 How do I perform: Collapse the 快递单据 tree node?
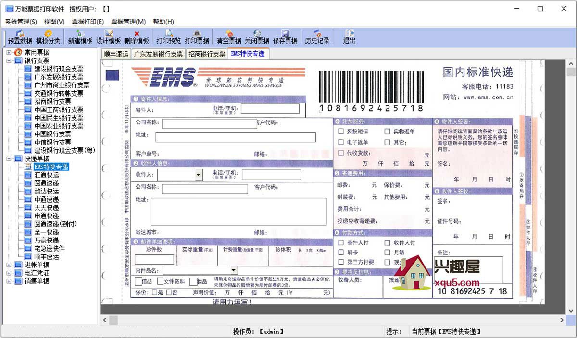pyautogui.click(x=9, y=158)
